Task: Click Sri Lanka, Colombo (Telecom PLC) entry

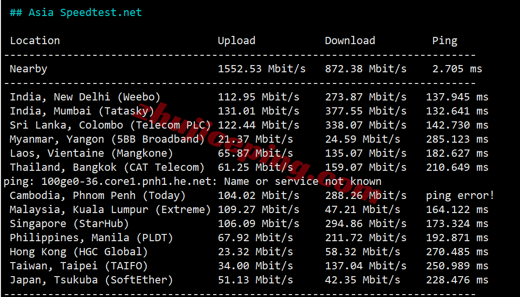Action: pyautogui.click(x=111, y=125)
